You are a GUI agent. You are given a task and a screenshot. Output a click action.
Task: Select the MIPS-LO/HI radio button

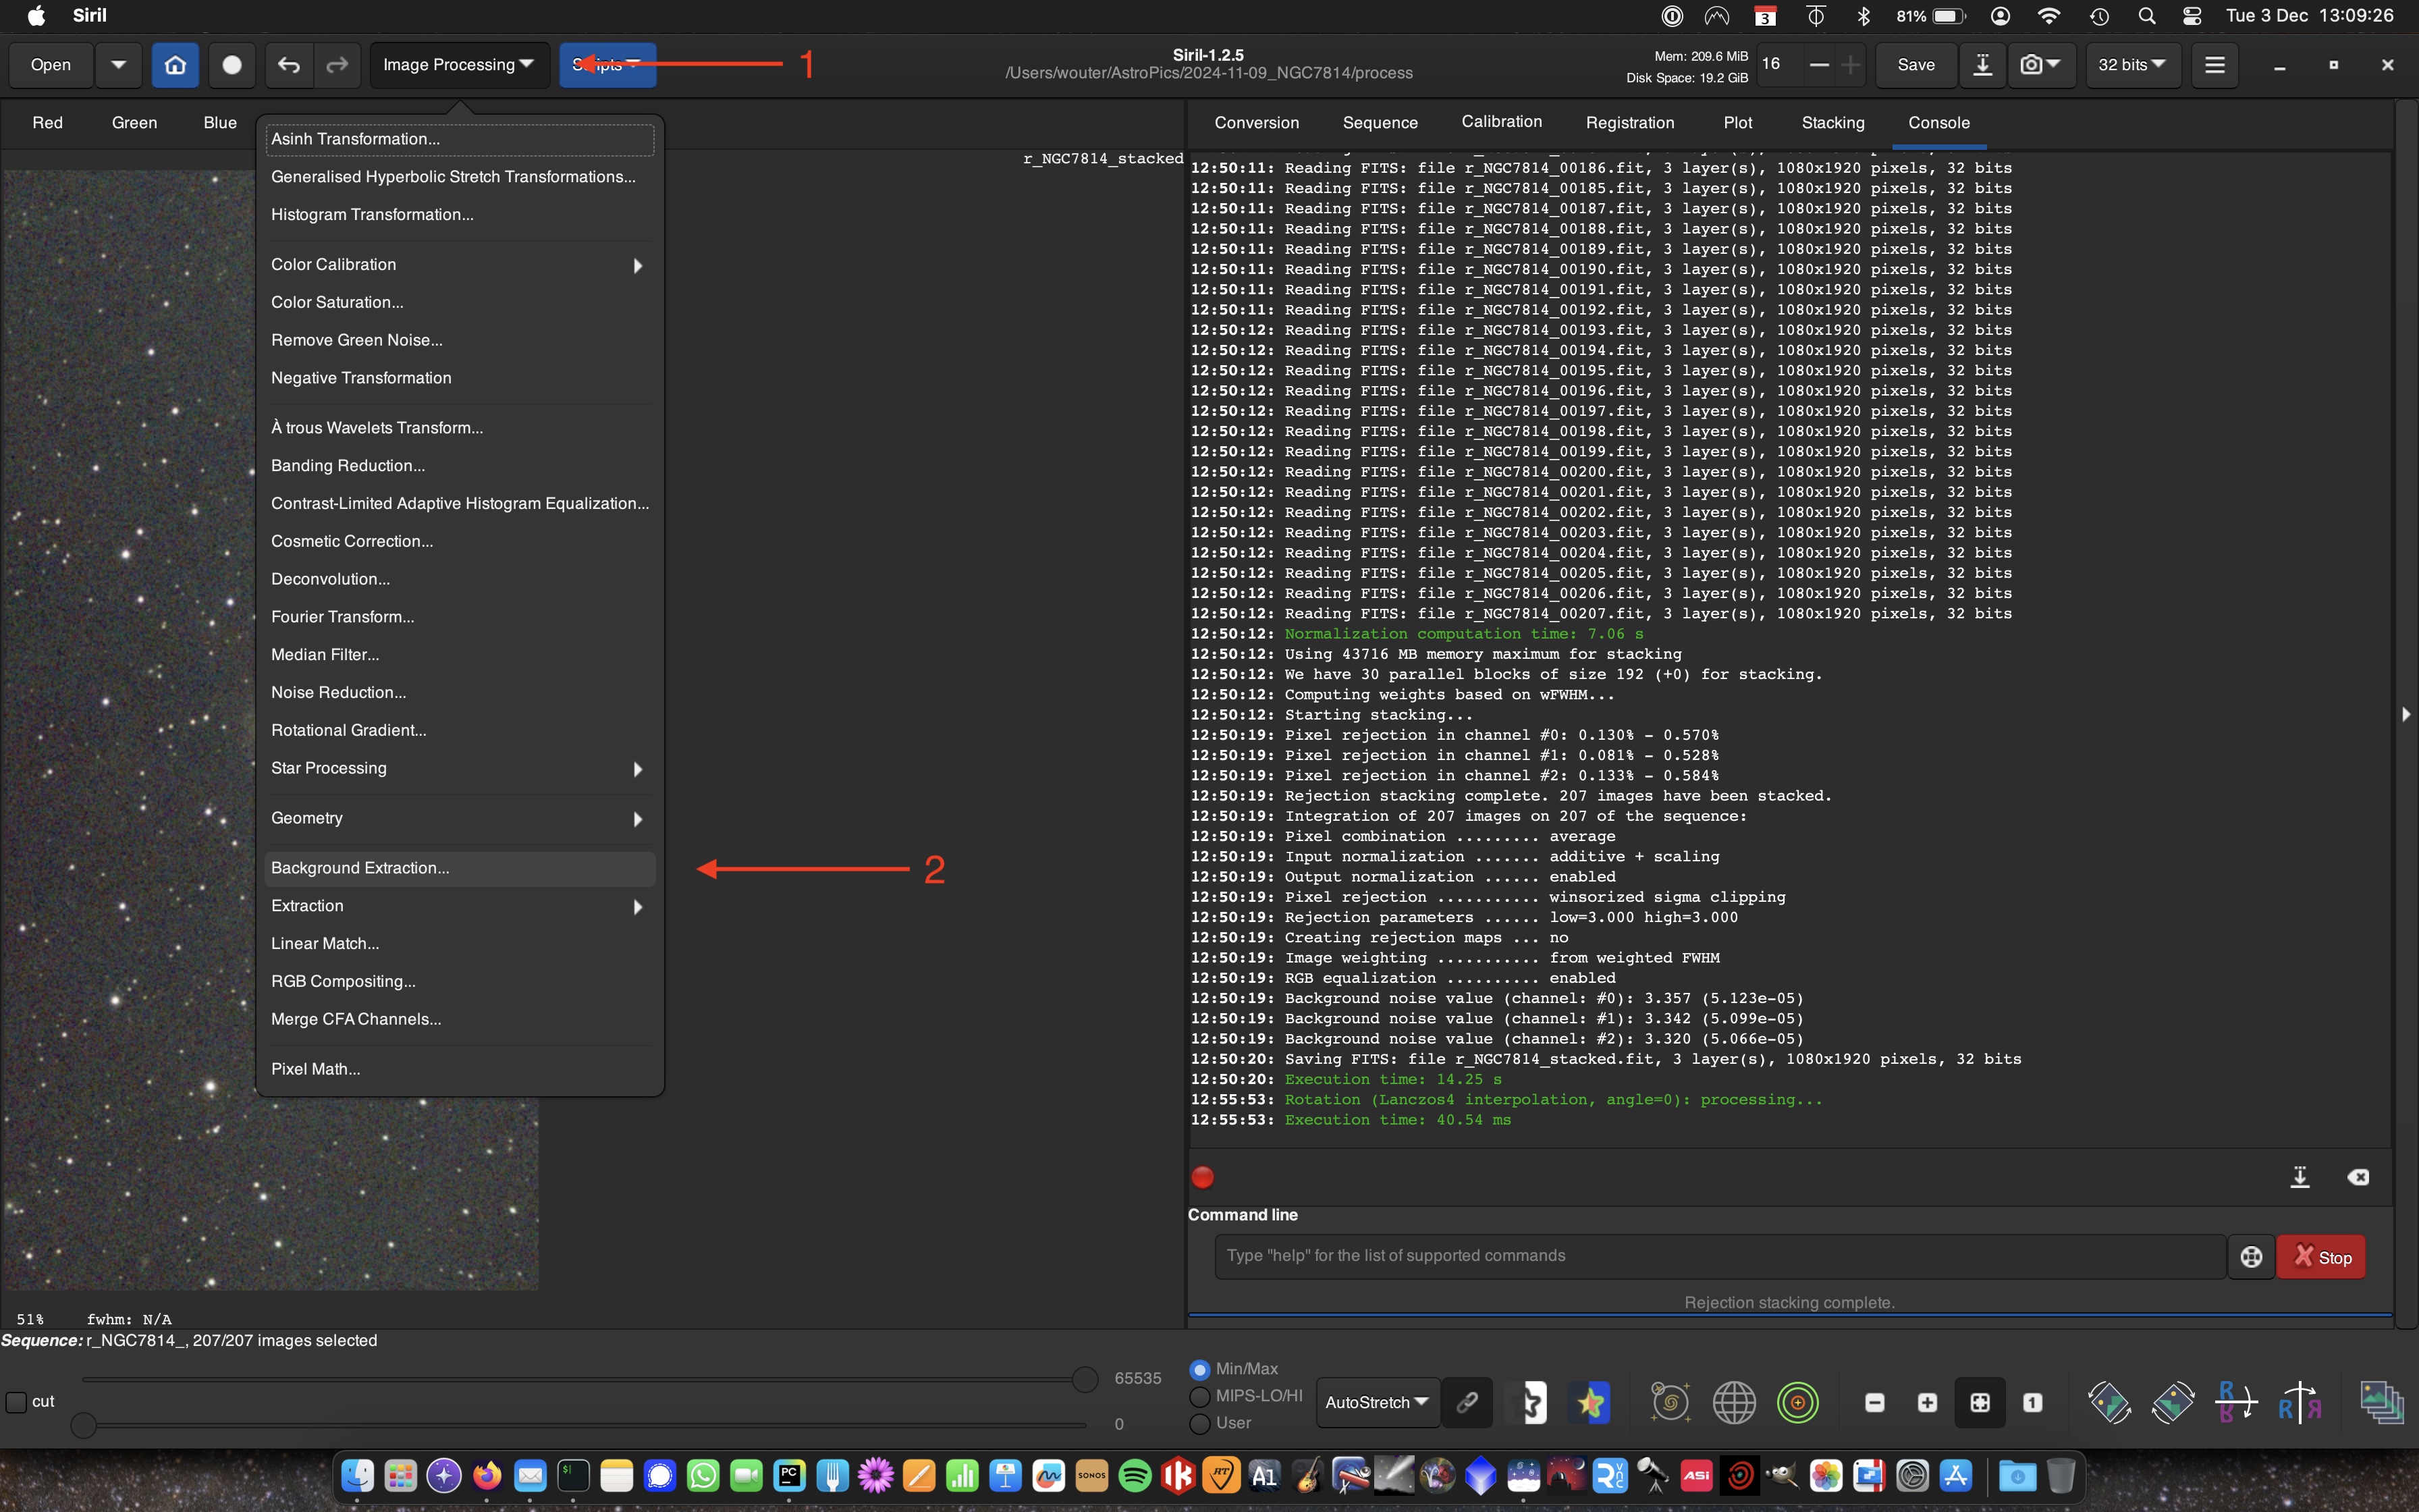click(x=1201, y=1396)
